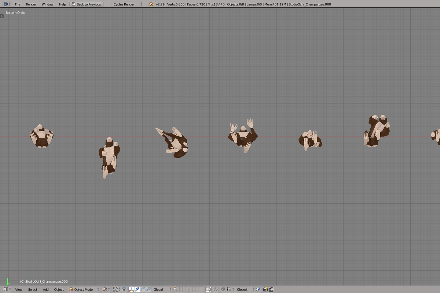Click the Verts:6,800 statistic in header
This screenshot has width=440, height=293.
pyautogui.click(x=176, y=4)
